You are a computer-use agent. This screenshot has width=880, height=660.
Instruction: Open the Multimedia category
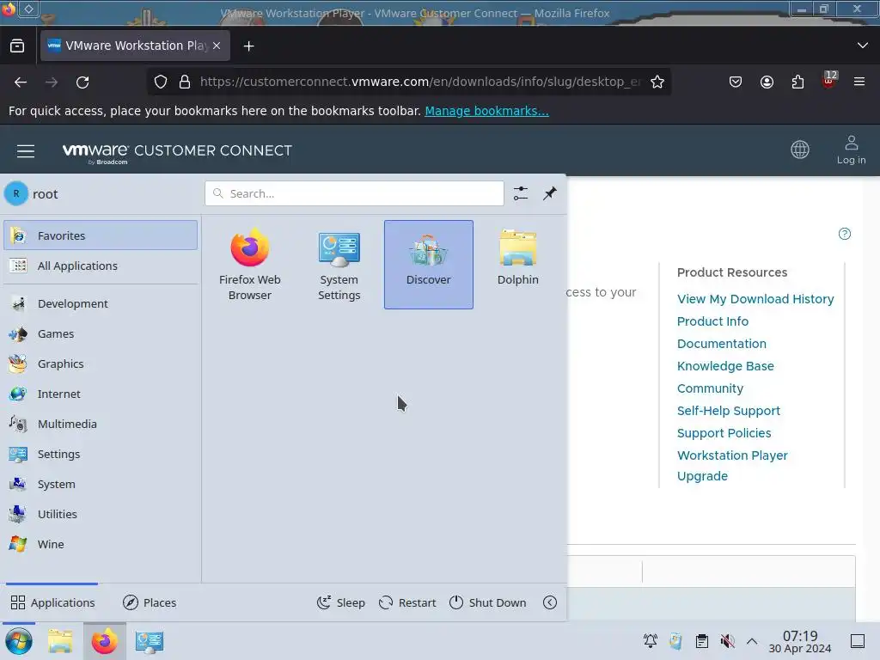pos(101,424)
